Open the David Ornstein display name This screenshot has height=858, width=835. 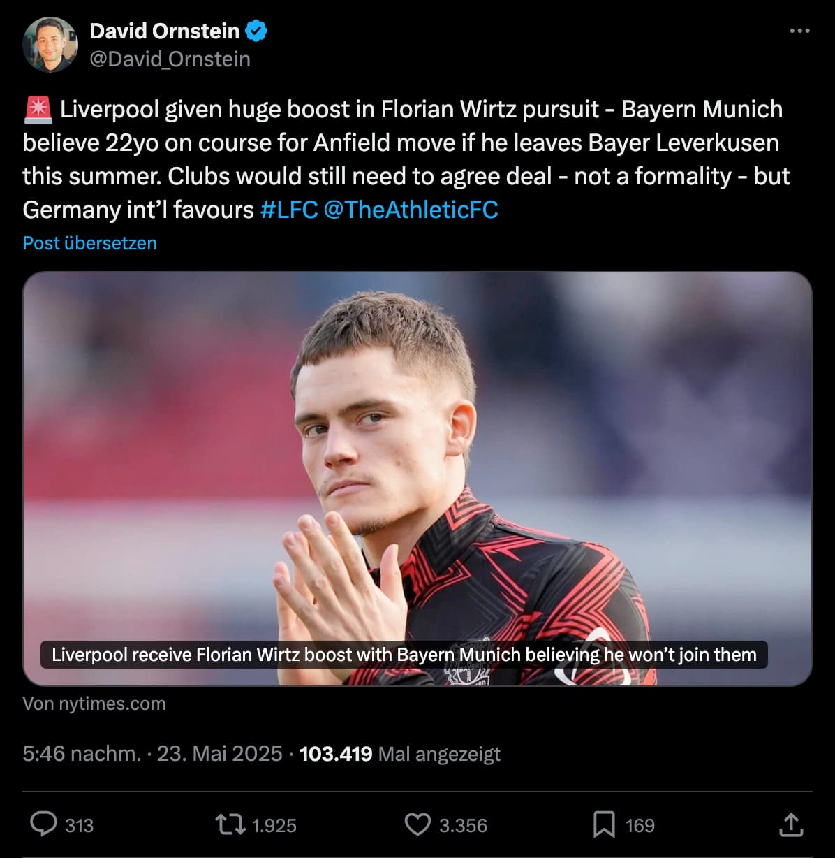click(165, 31)
